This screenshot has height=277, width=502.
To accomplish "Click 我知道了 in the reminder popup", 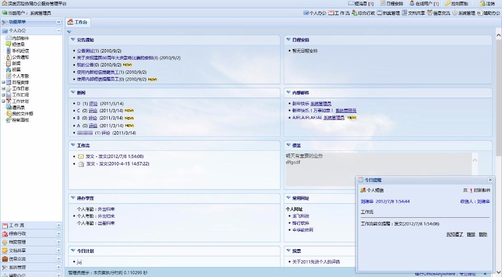I will [455, 235].
